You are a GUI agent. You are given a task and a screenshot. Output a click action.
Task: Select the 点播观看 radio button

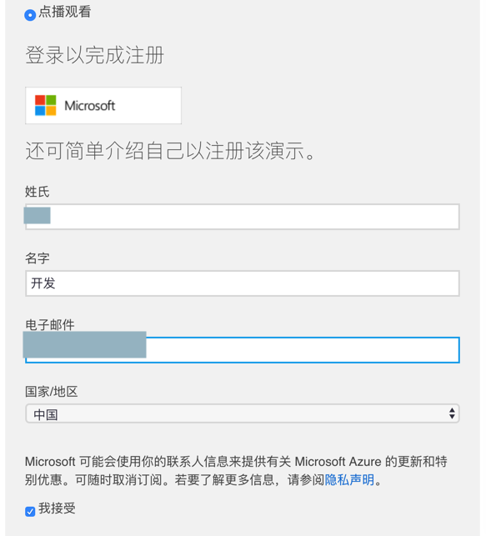[x=30, y=15]
